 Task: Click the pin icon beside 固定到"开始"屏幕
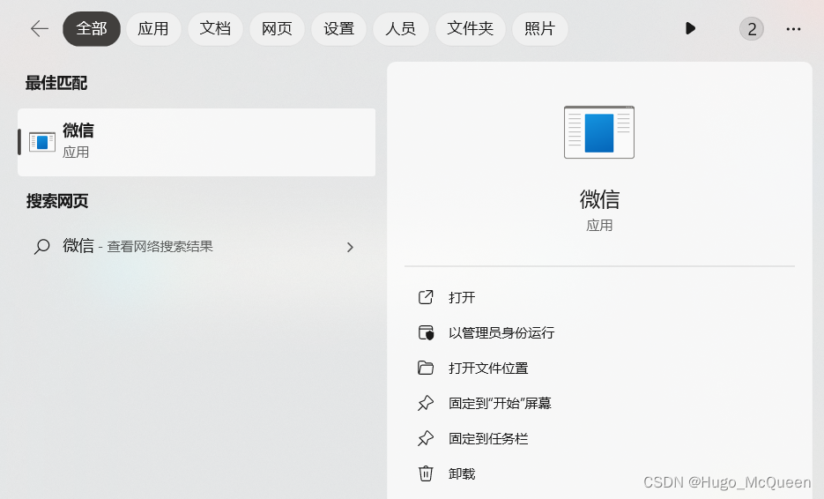[426, 403]
